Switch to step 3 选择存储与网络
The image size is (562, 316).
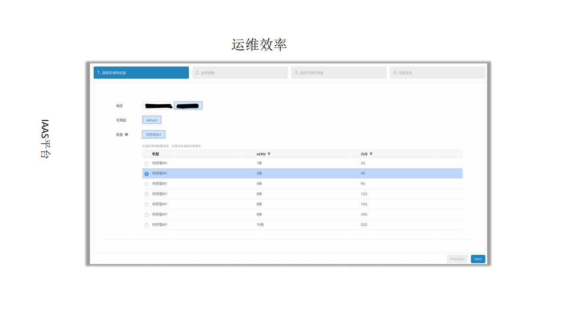tap(339, 72)
